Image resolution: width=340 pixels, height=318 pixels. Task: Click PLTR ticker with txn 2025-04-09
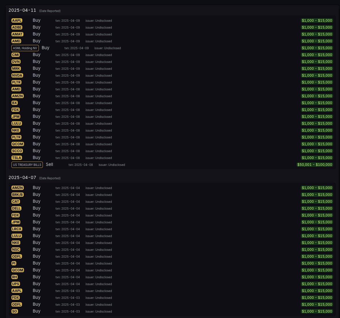[x=16, y=82]
